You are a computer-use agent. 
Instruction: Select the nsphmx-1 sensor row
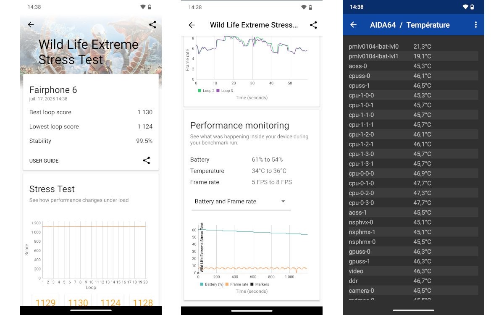click(x=413, y=232)
